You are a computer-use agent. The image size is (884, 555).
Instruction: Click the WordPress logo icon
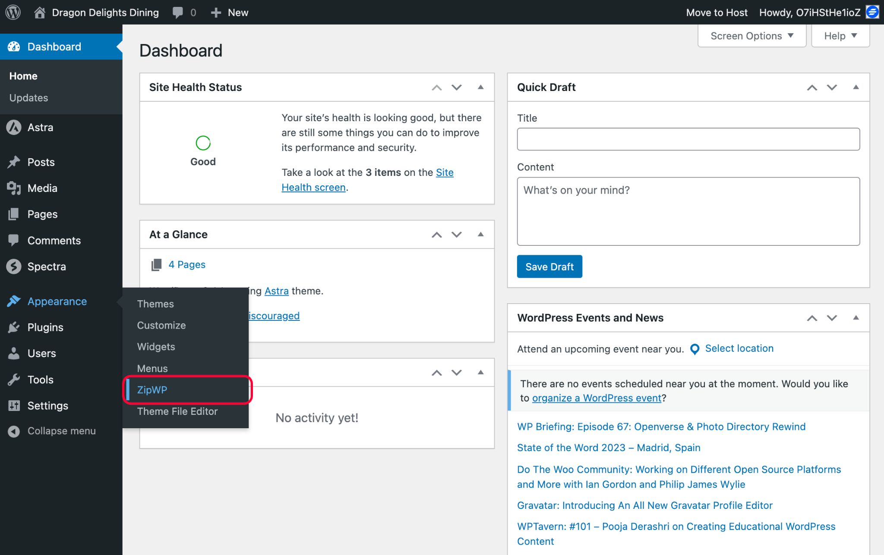tap(13, 12)
